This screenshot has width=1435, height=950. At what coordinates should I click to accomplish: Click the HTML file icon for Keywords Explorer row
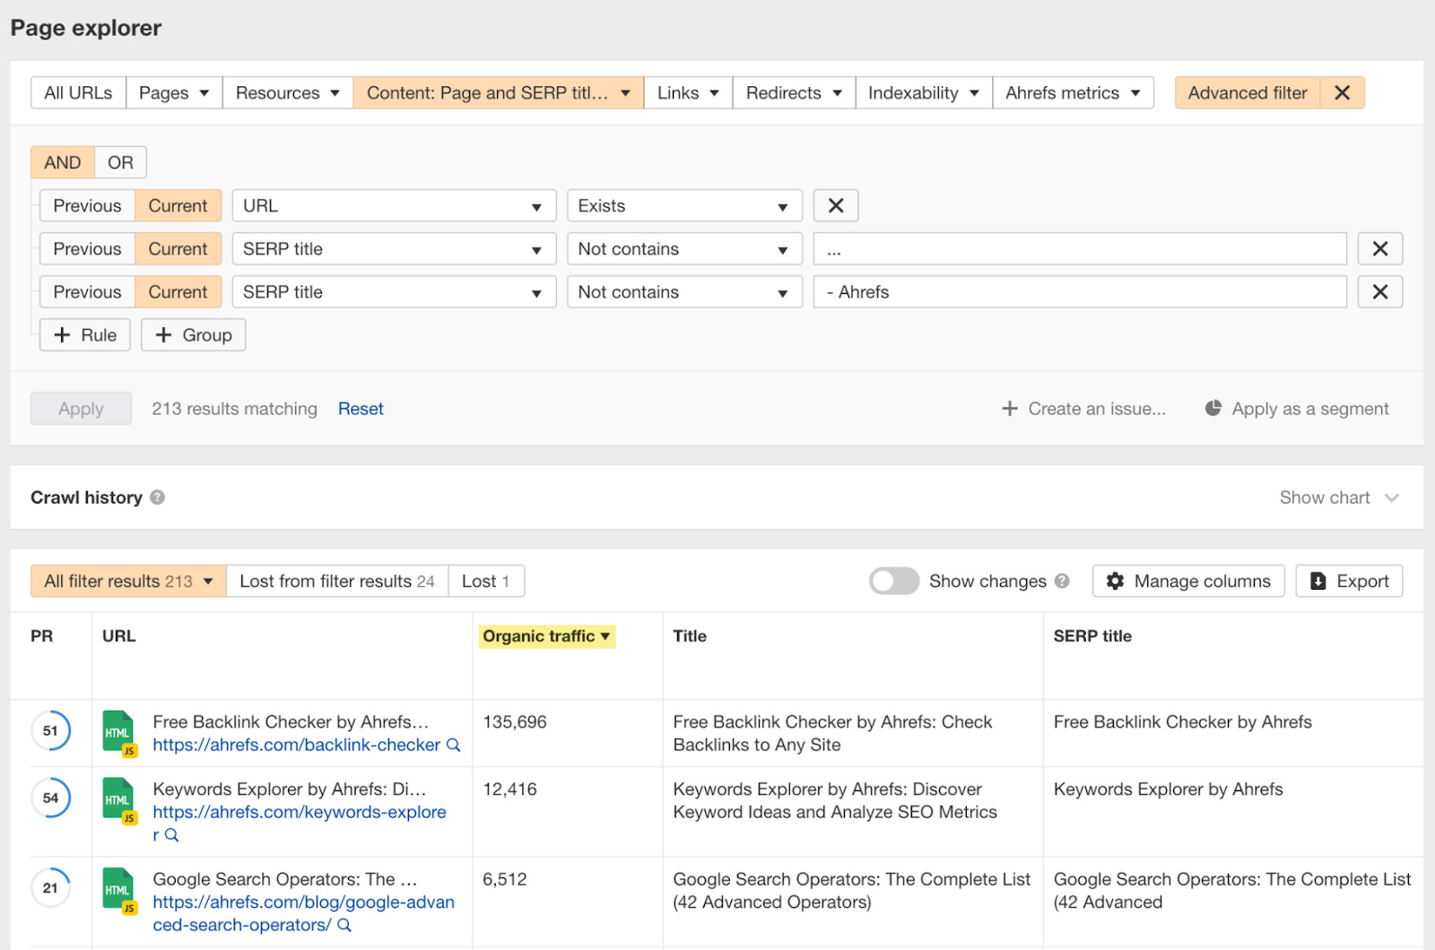click(117, 797)
